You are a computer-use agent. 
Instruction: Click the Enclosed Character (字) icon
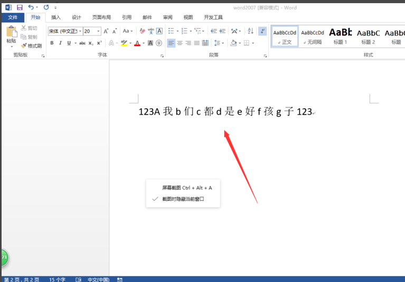pyautogui.click(x=159, y=43)
